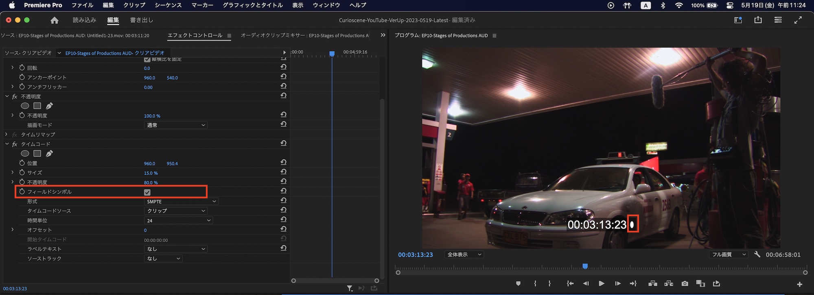Uncheck the フィールドシンボル checkbox

[x=147, y=192]
